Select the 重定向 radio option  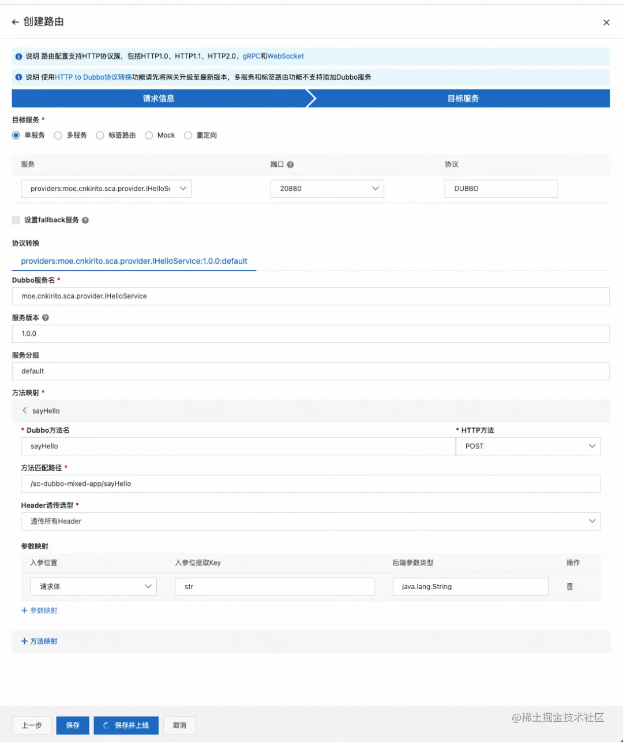tap(188, 136)
